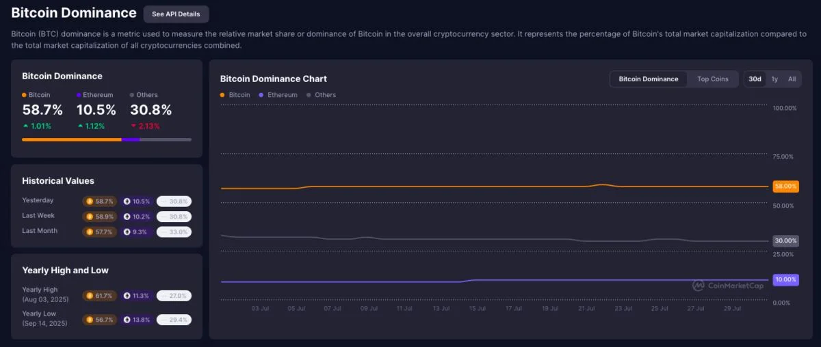
Task: Switch to the Top Coins tab
Action: [x=713, y=79]
